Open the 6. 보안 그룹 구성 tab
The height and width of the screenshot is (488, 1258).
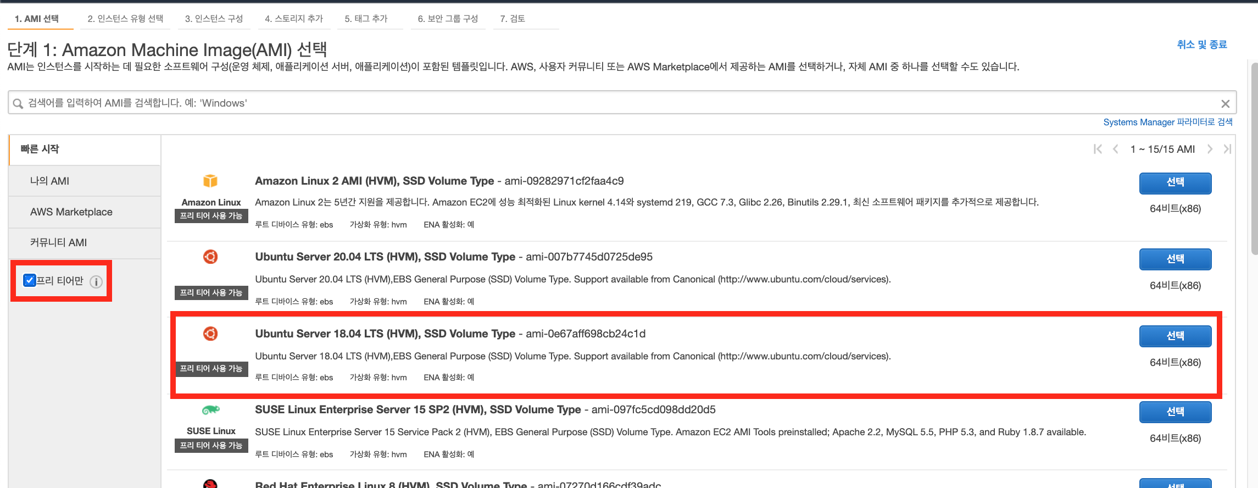pyautogui.click(x=448, y=19)
